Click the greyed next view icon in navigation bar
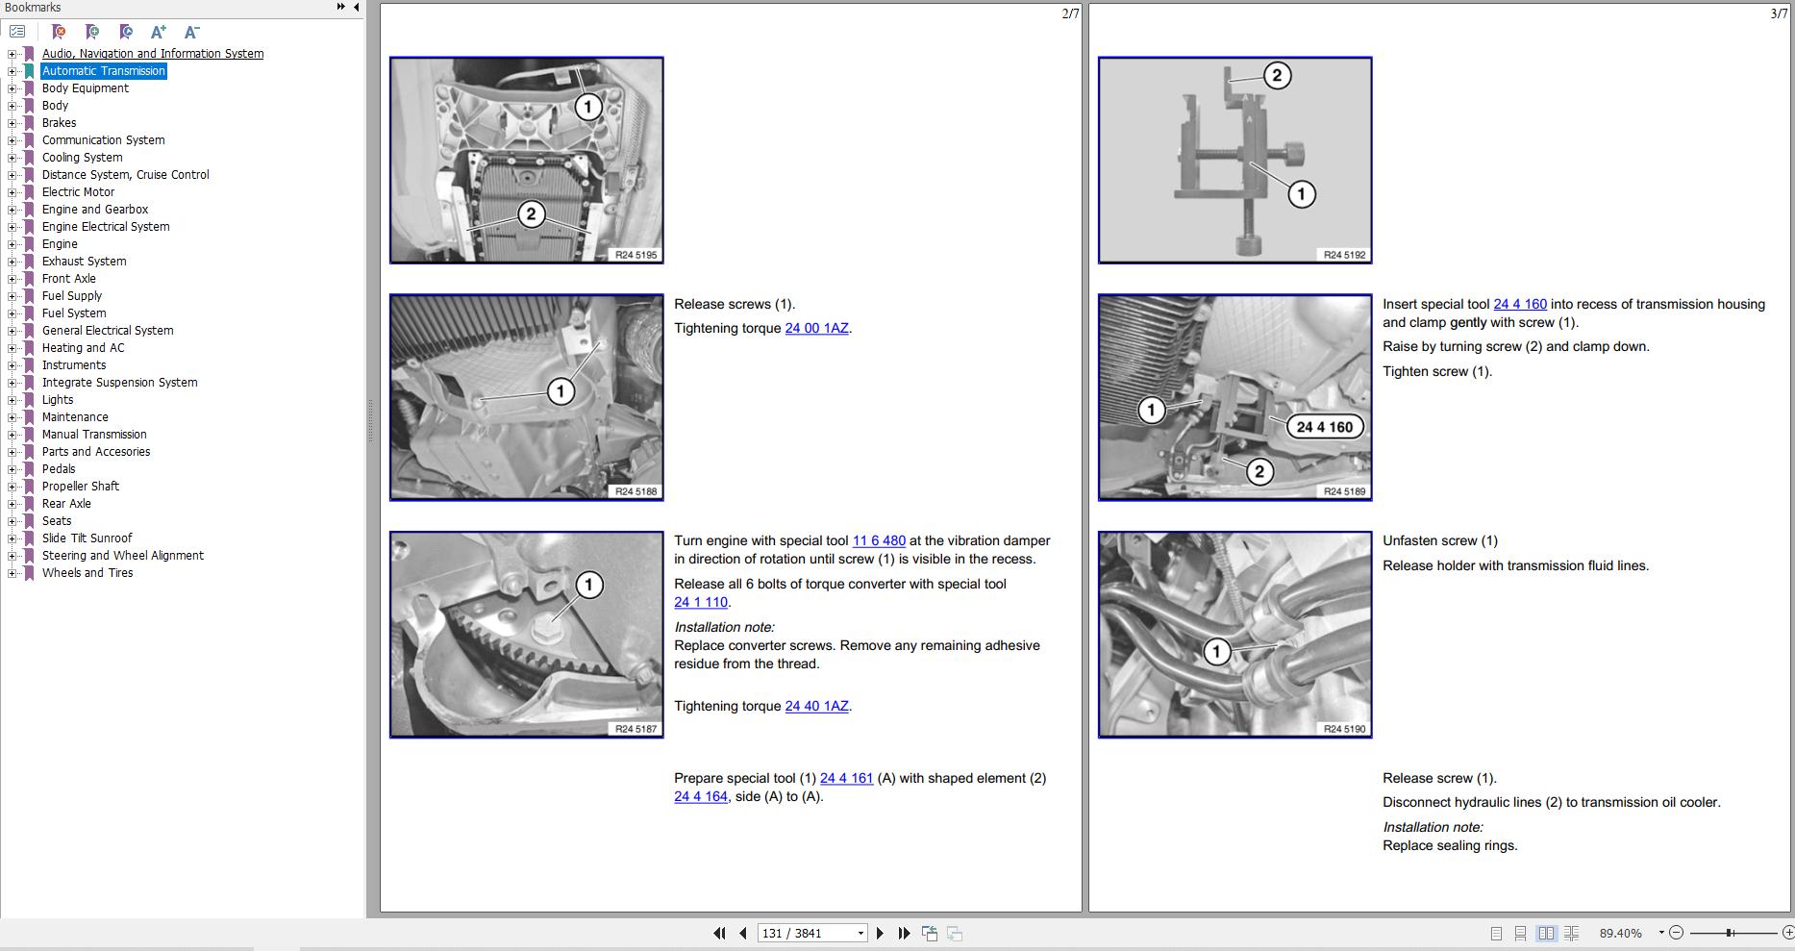 click(955, 933)
